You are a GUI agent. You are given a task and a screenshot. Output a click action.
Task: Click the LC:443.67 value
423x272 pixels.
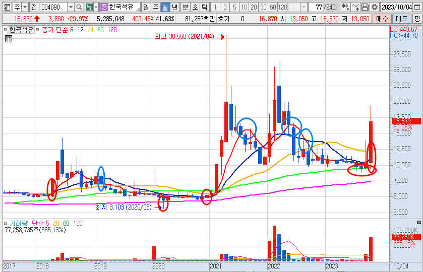pos(403,29)
